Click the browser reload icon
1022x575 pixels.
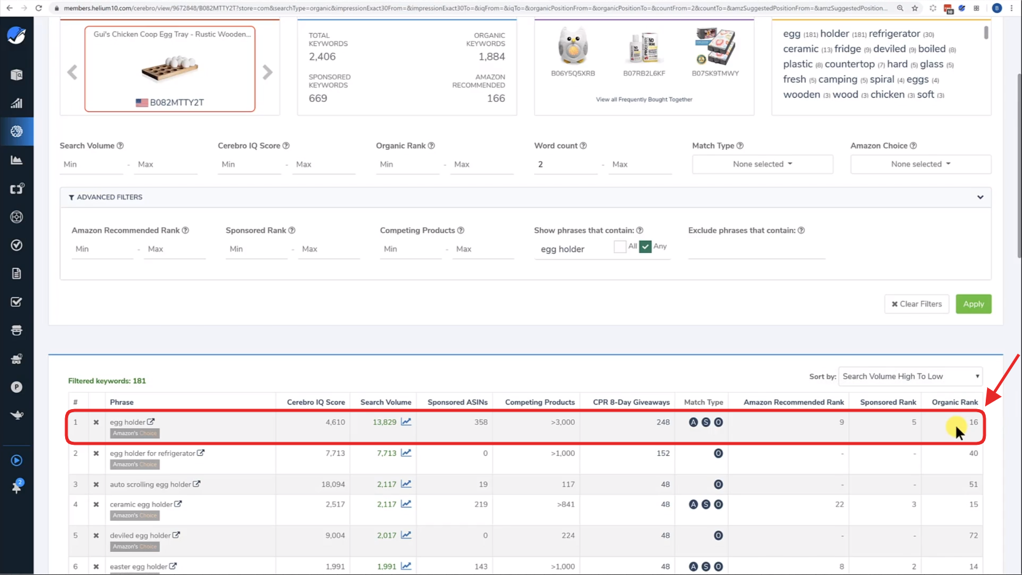(39, 8)
